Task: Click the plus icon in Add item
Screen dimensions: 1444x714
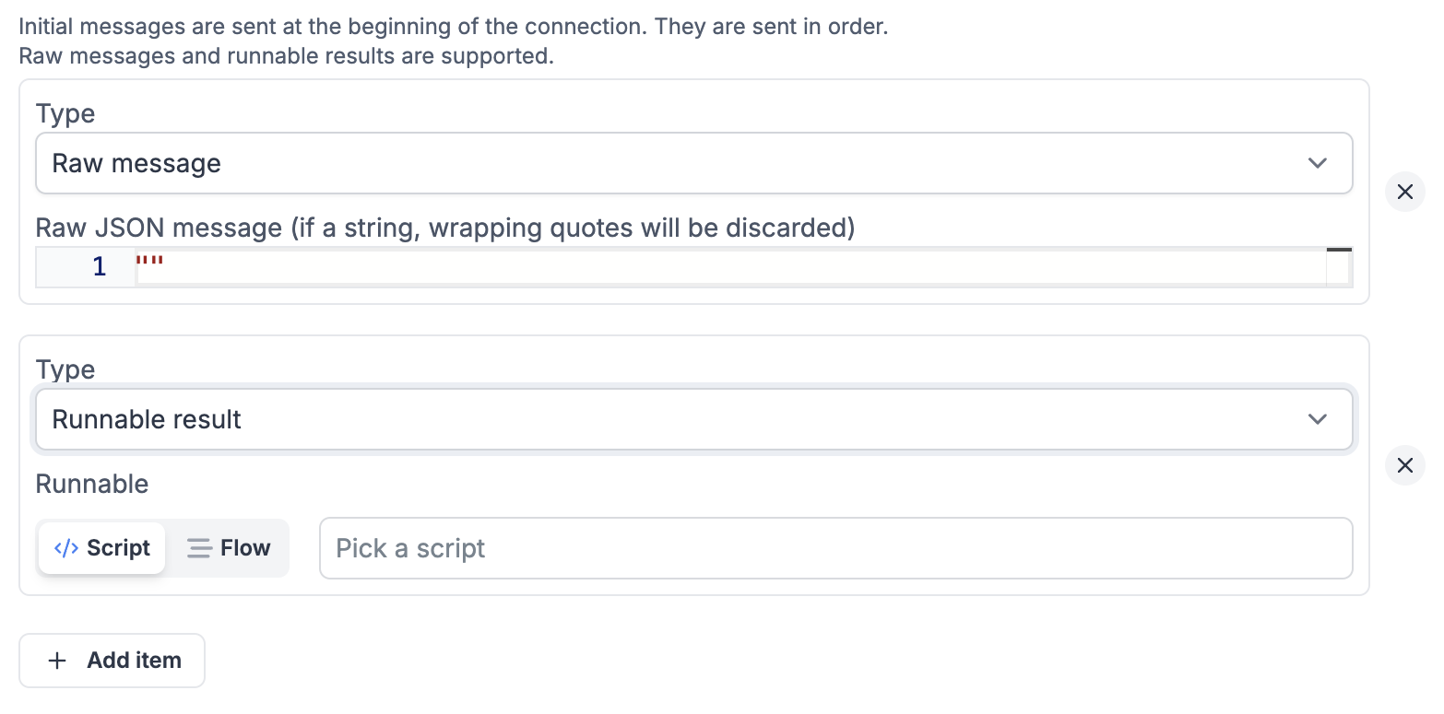Action: coord(57,660)
